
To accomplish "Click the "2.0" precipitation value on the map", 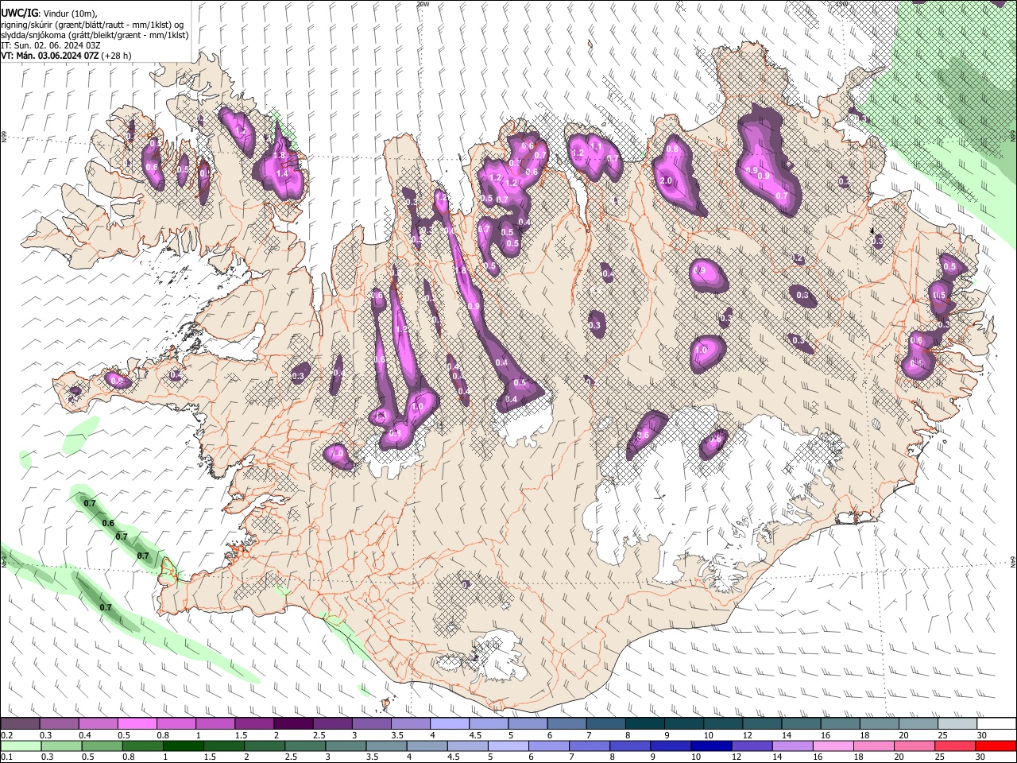I will (x=666, y=180).
